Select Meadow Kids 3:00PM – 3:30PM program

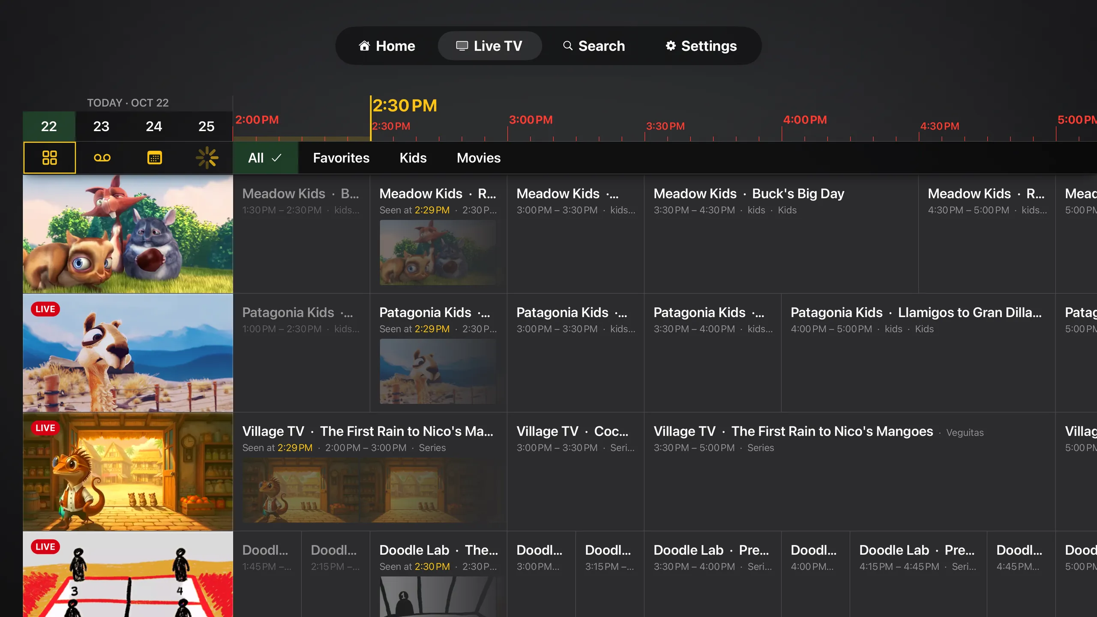(575, 234)
